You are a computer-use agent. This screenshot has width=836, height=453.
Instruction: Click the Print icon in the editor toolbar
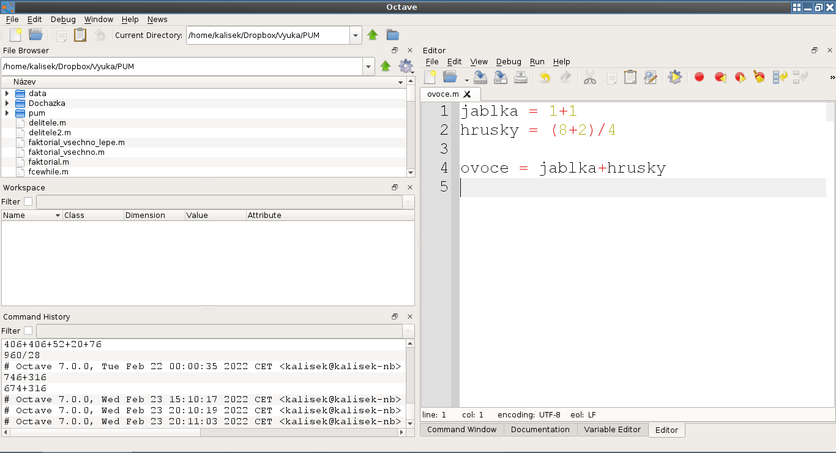pos(520,77)
